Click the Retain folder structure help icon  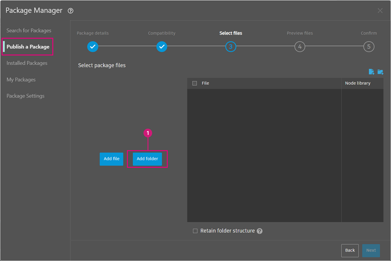tap(259, 231)
